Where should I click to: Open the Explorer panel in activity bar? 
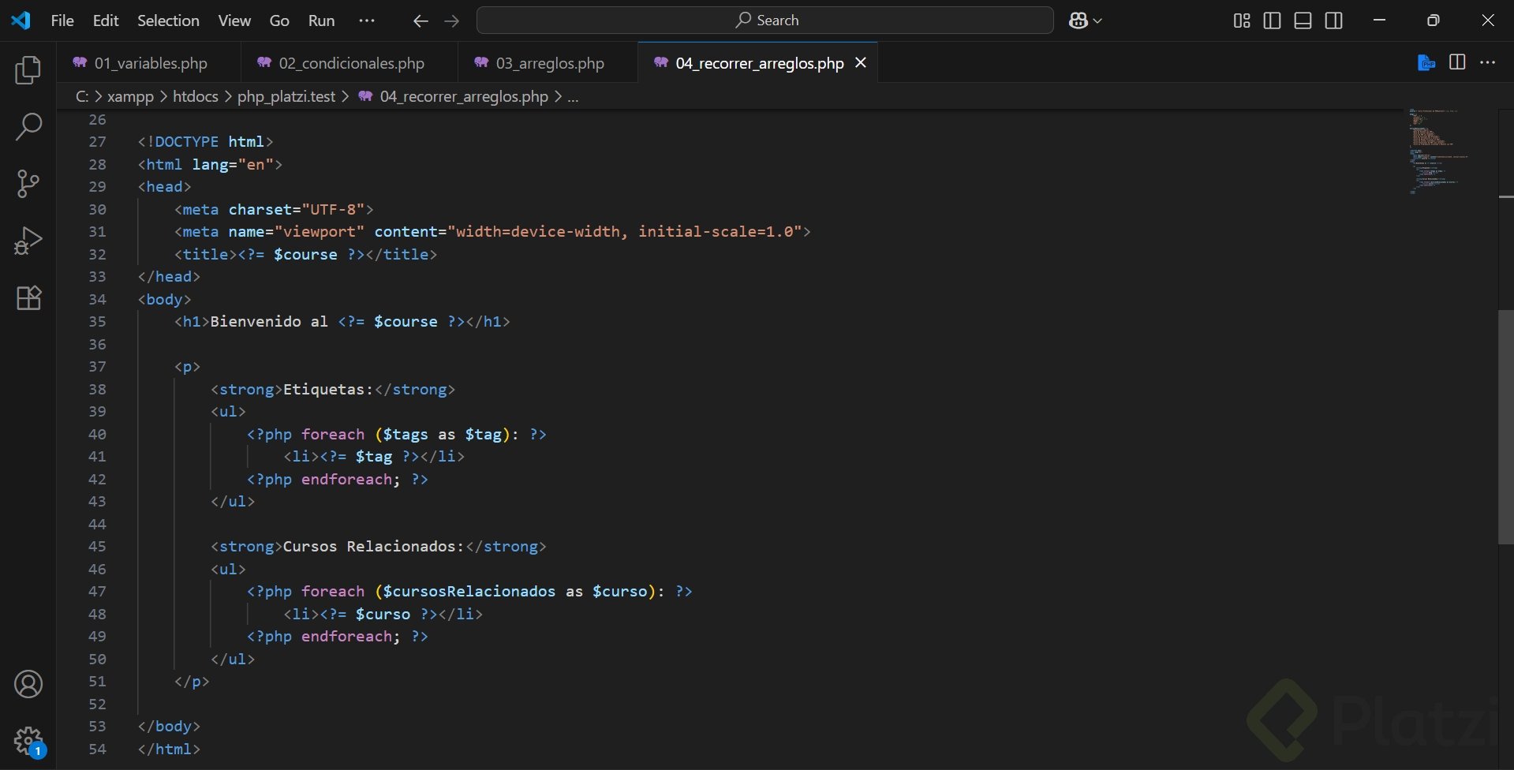point(28,70)
